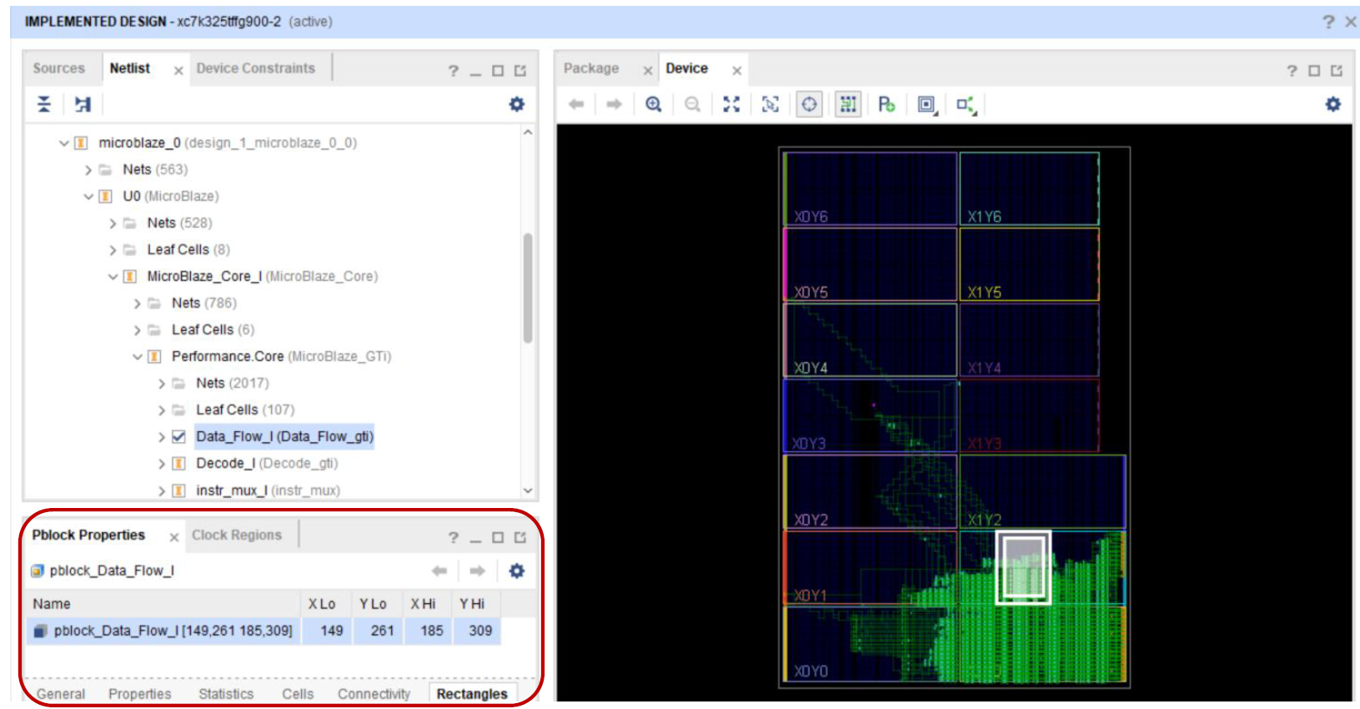Go back in Device view
Image resolution: width=1360 pixels, height=709 pixels.
[576, 104]
